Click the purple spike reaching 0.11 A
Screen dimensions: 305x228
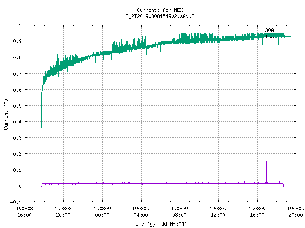pos(73,176)
